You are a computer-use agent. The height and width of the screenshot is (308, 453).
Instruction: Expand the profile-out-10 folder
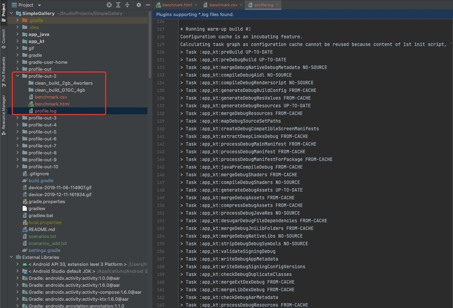tap(17, 167)
